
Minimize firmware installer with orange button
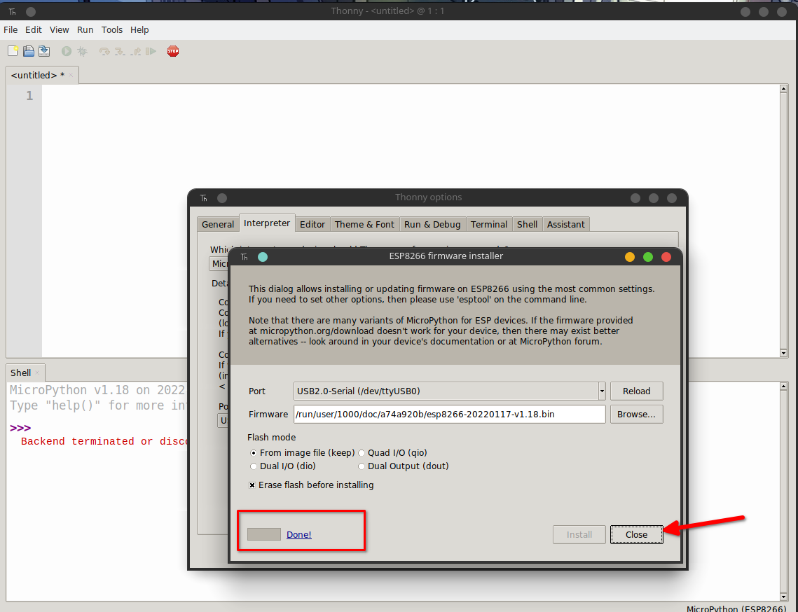pos(630,257)
